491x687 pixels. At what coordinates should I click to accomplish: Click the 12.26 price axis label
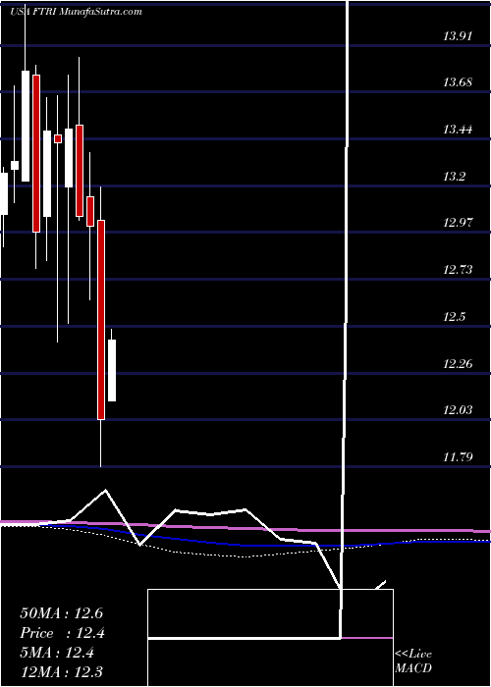[x=459, y=364]
